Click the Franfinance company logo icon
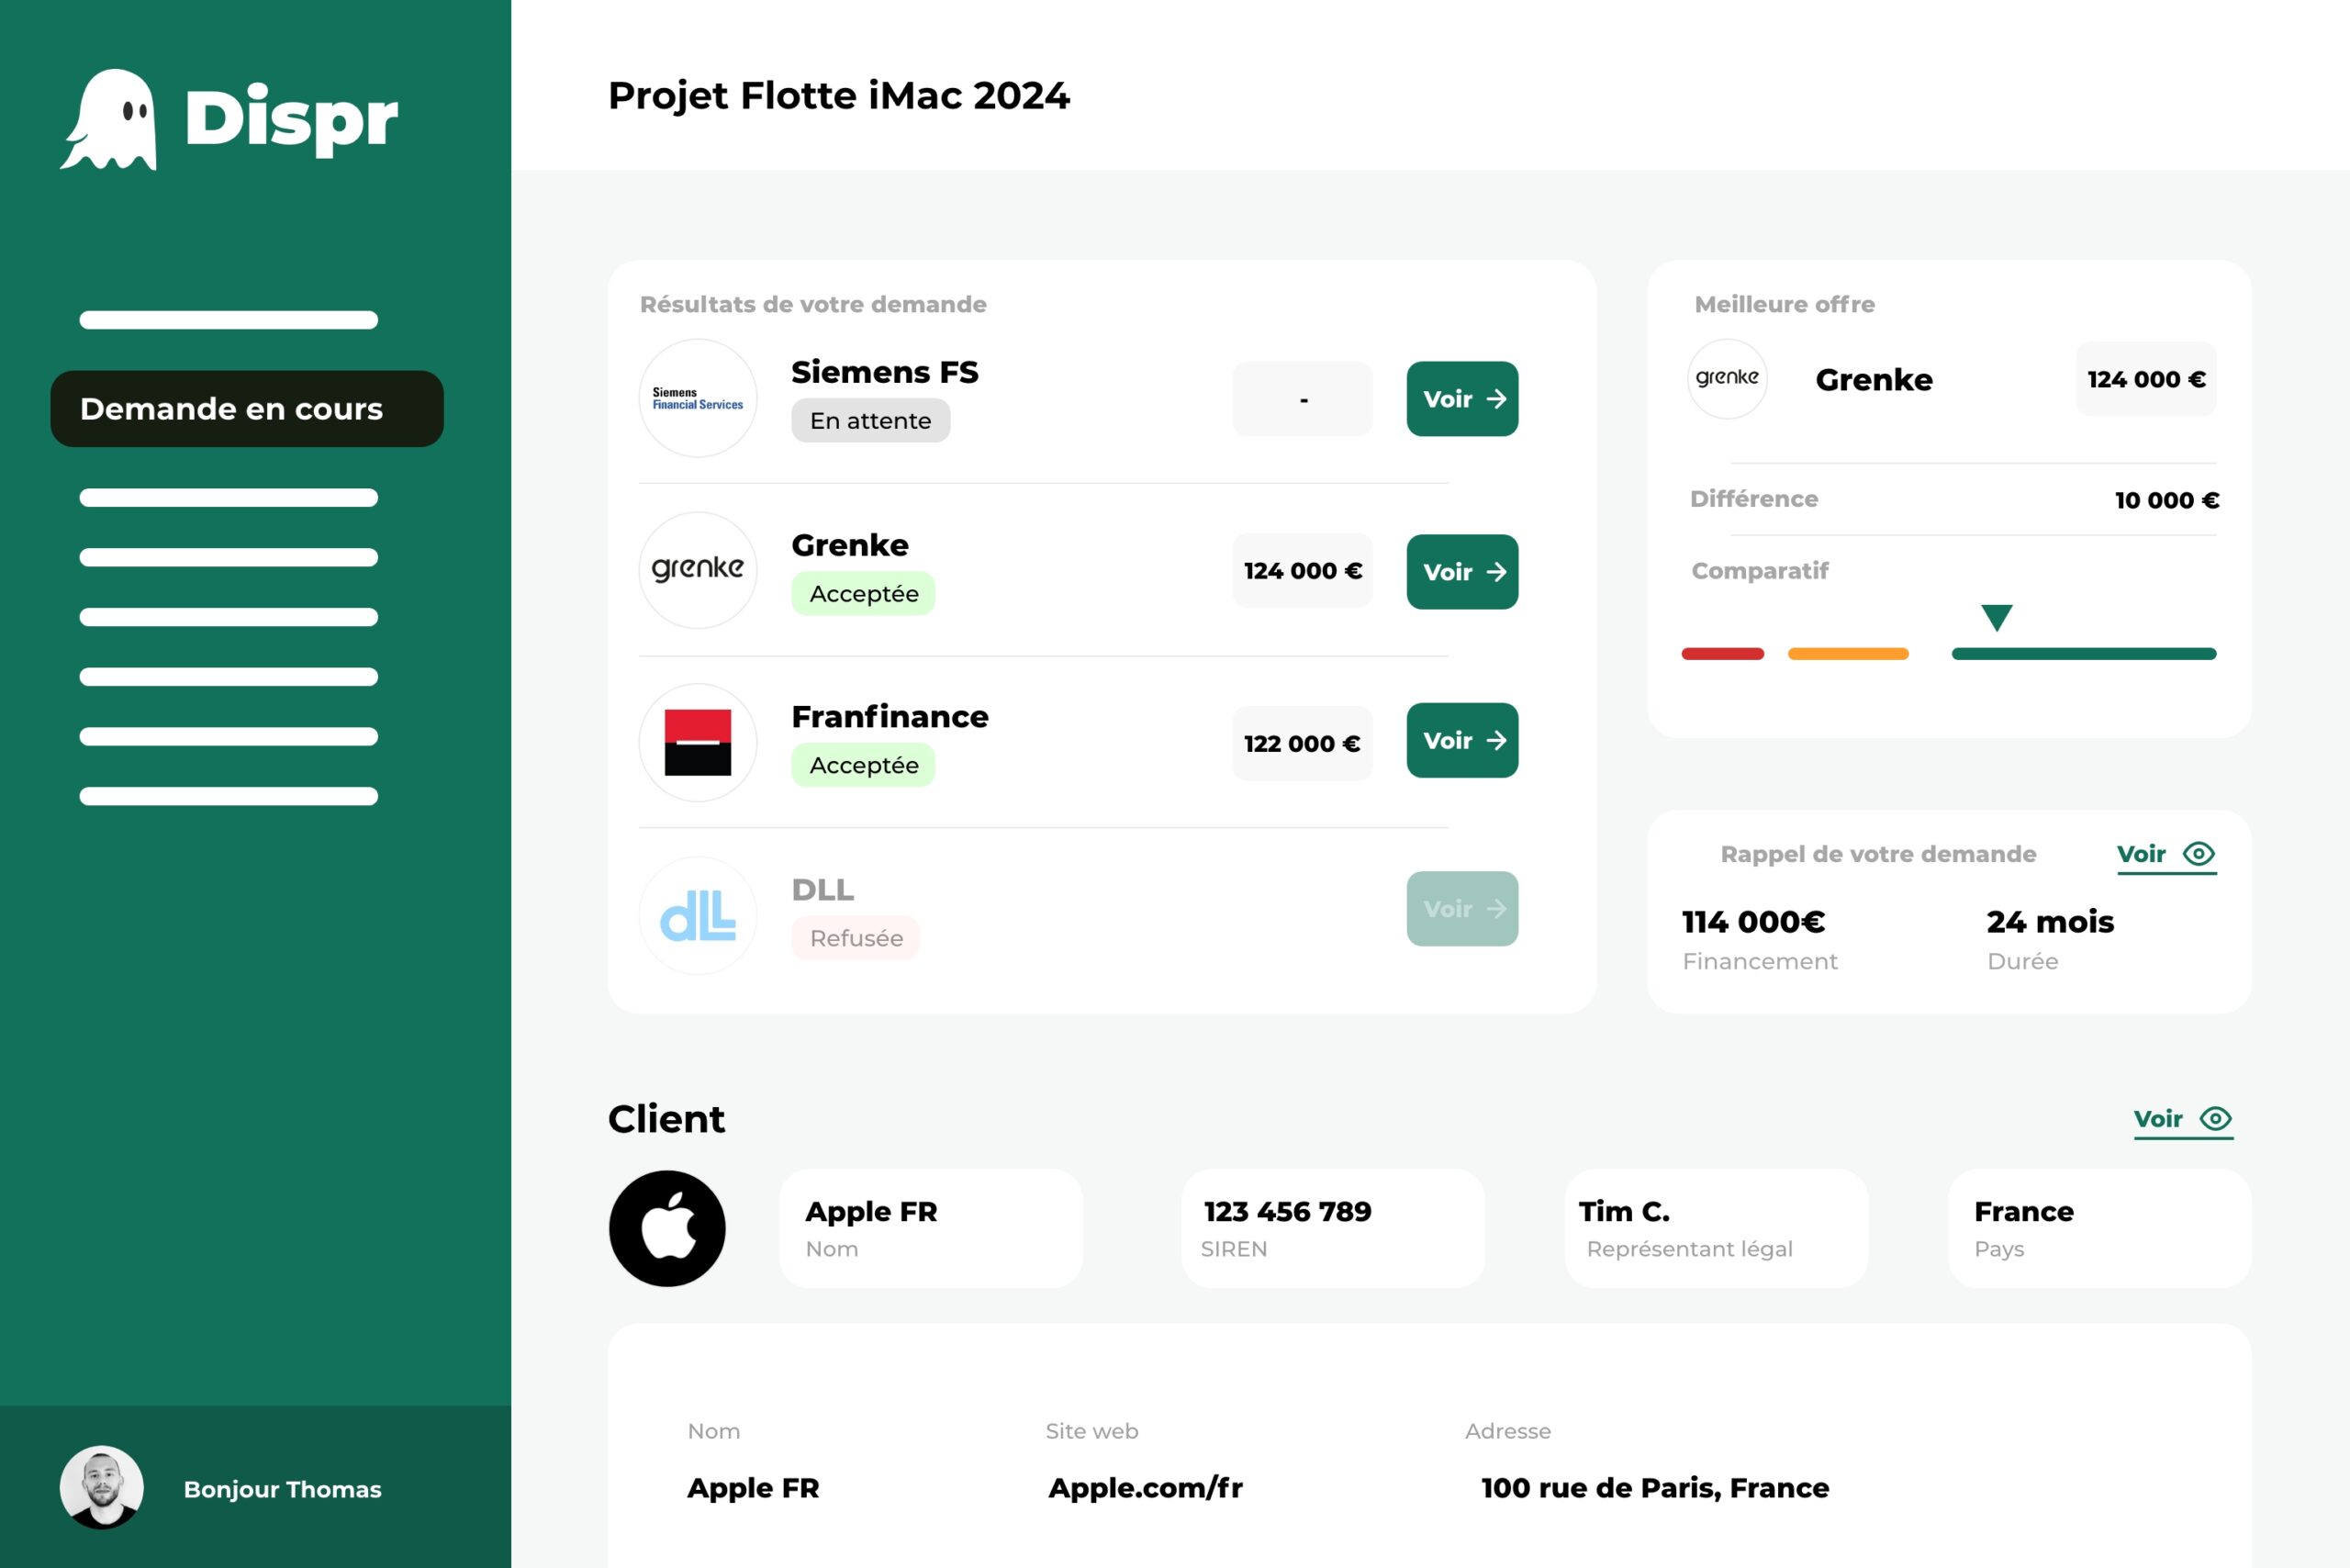Viewport: 2350px width, 1568px height. [699, 740]
